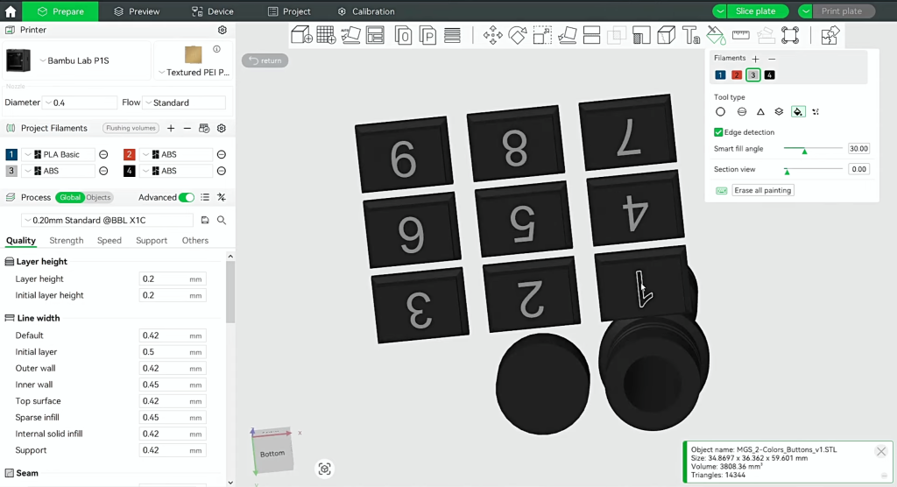Open the Supports painting tool
The width and height of the screenshot is (897, 487).
tap(641, 36)
